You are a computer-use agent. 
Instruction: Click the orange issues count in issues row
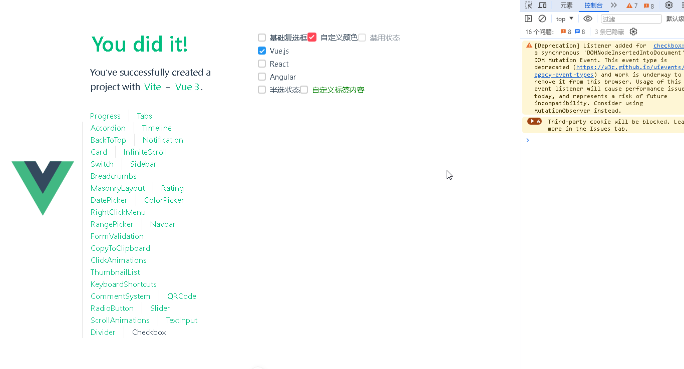(566, 32)
